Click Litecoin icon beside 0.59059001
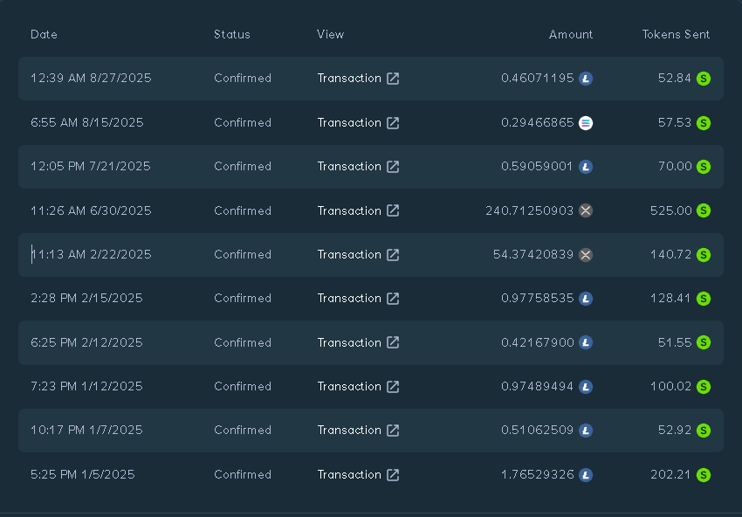742x517 pixels. 586,166
